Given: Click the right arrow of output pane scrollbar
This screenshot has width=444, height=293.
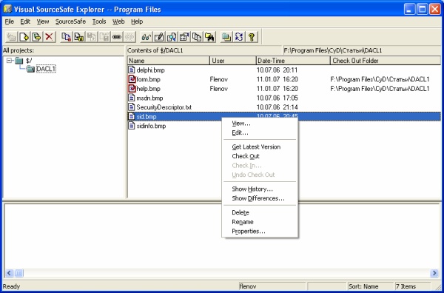Looking at the screenshot, I should click(x=434, y=273).
